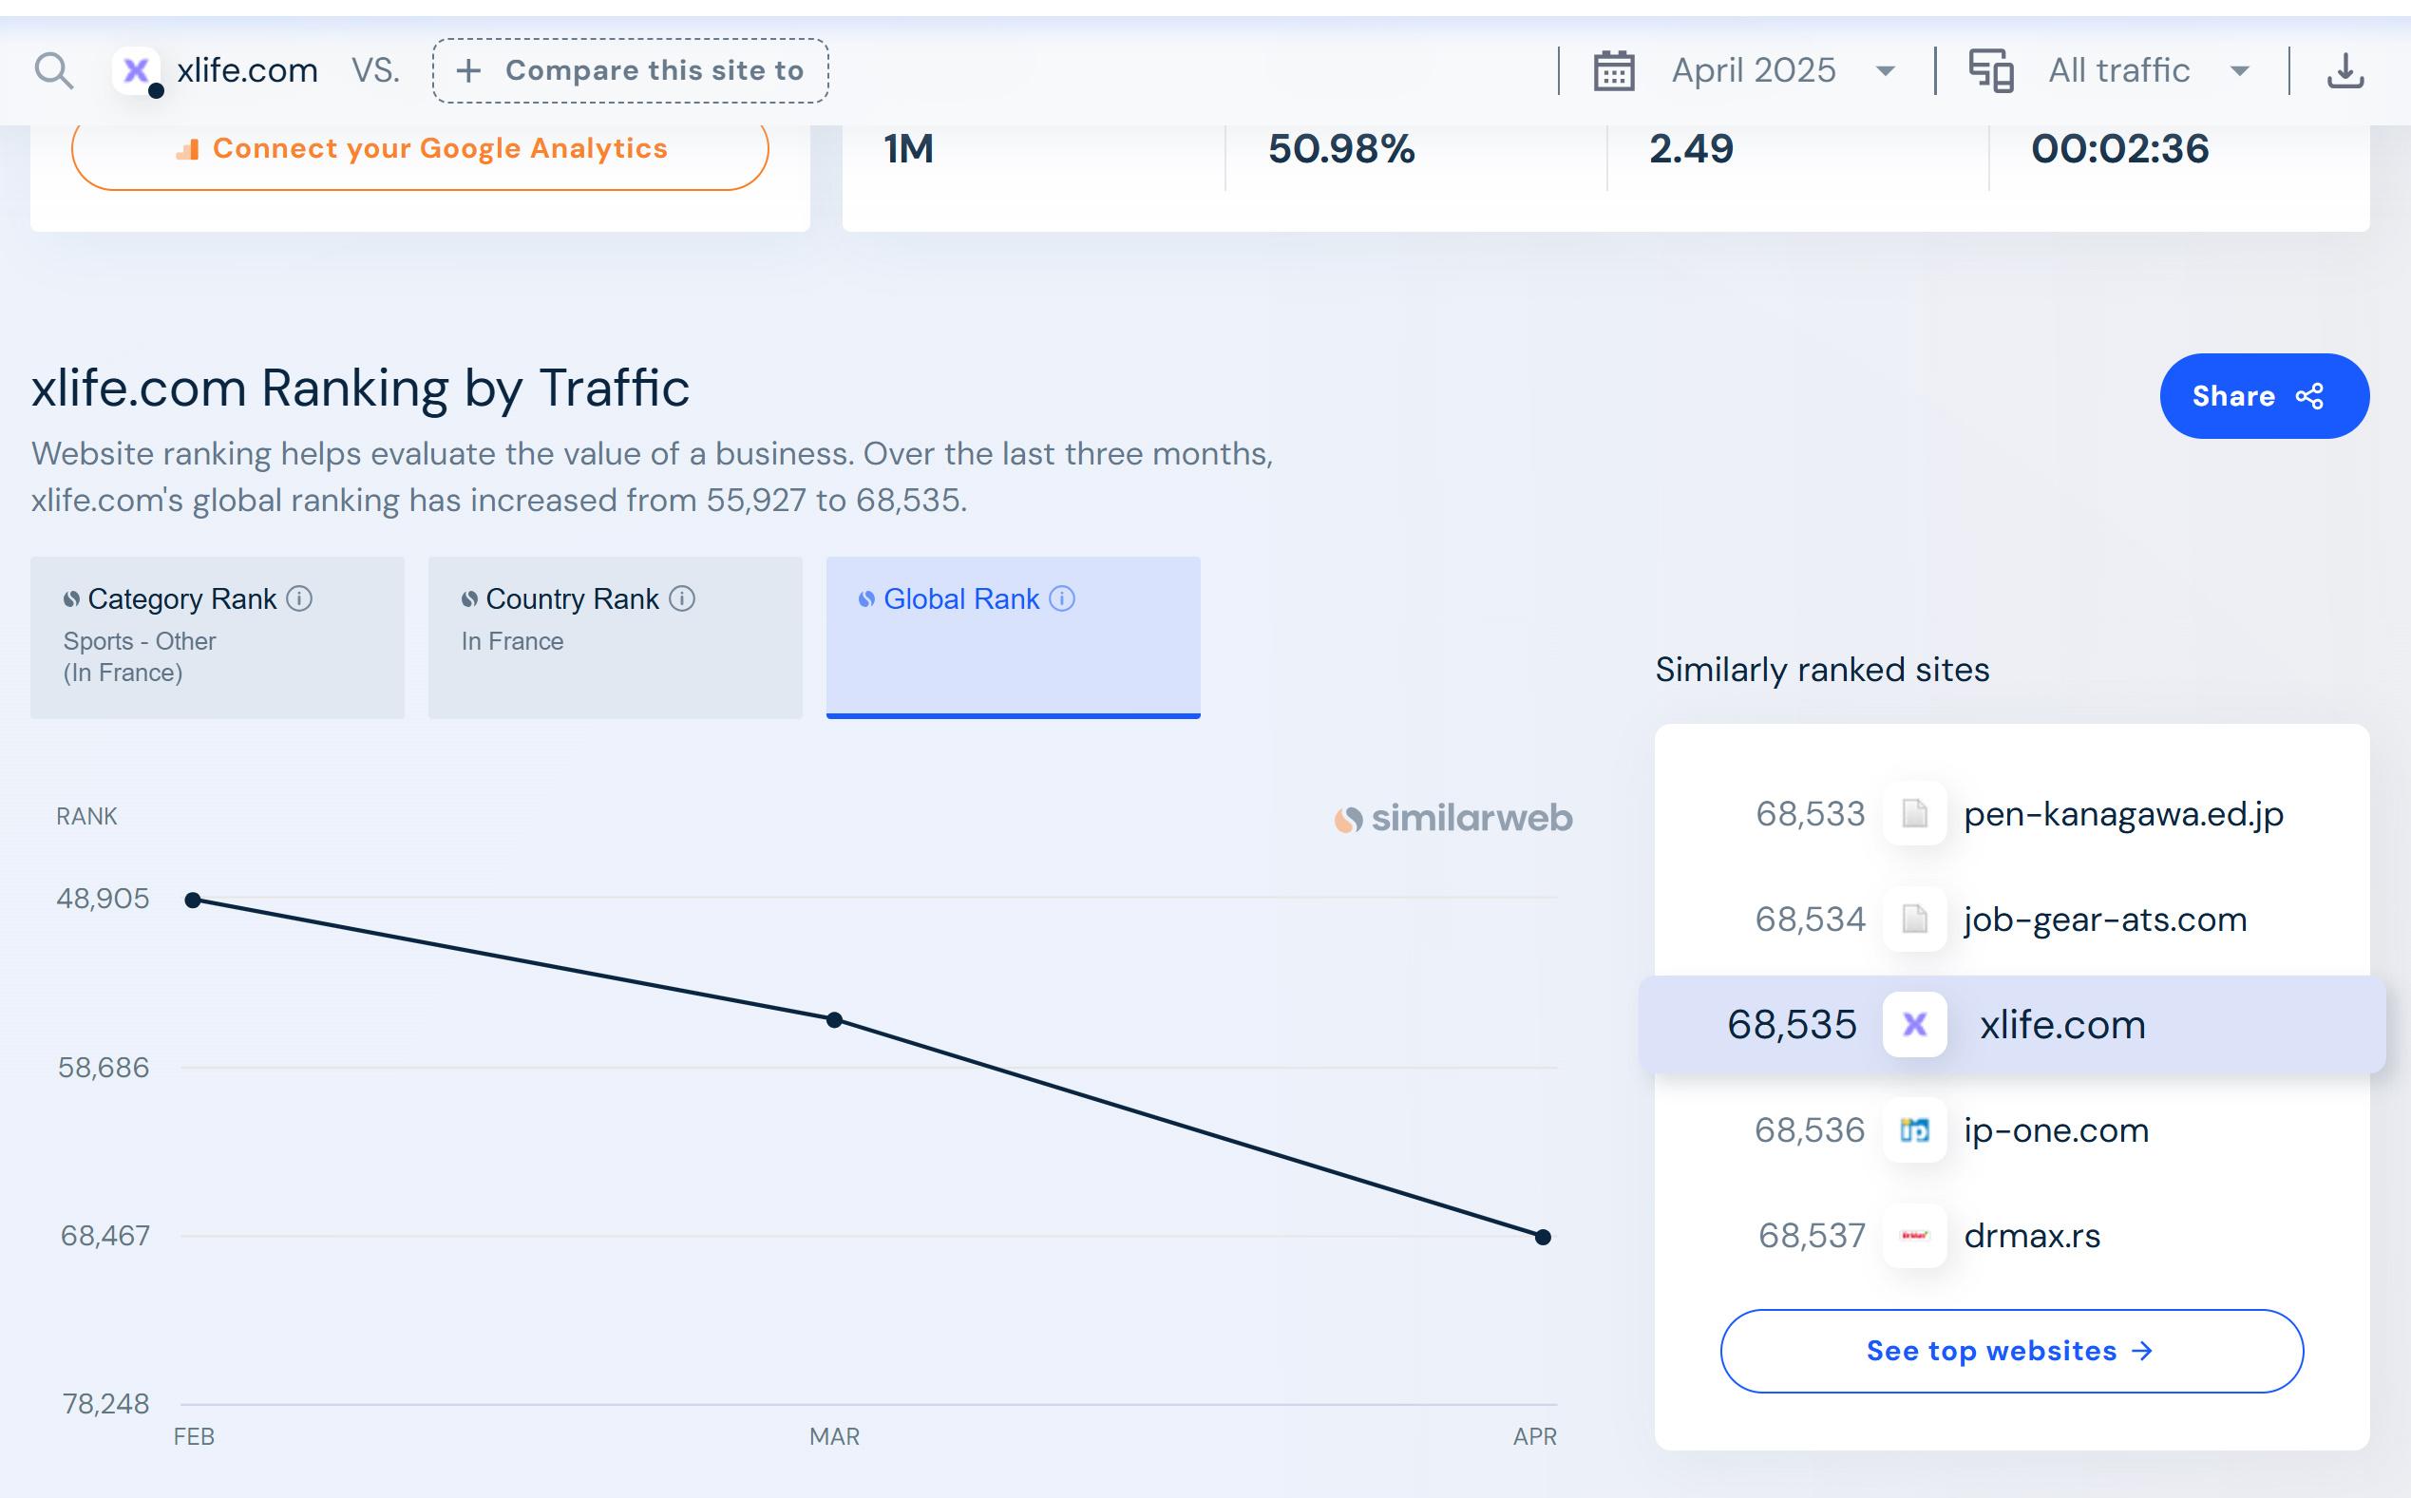The height and width of the screenshot is (1498, 2411).
Task: Click the calendar icon beside April 2025
Action: 1614,71
